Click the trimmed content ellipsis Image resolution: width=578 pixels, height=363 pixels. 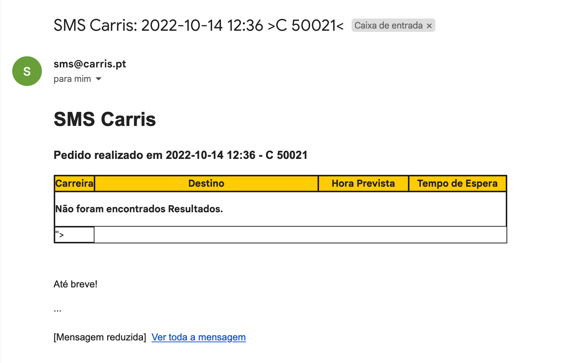point(57,310)
